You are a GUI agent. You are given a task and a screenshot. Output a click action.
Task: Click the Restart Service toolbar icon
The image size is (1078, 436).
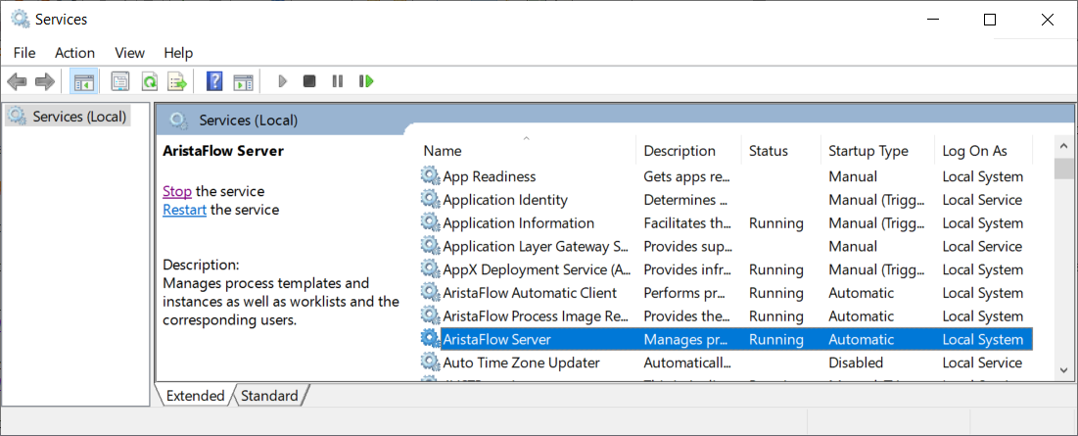point(366,82)
